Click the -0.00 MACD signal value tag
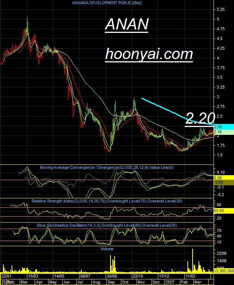This screenshot has height=285, width=234. click(x=224, y=183)
